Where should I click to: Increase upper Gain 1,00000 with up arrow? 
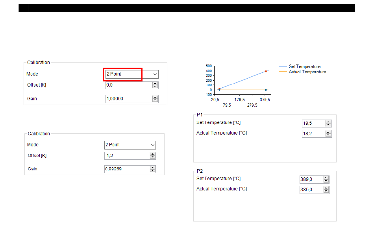155,97
